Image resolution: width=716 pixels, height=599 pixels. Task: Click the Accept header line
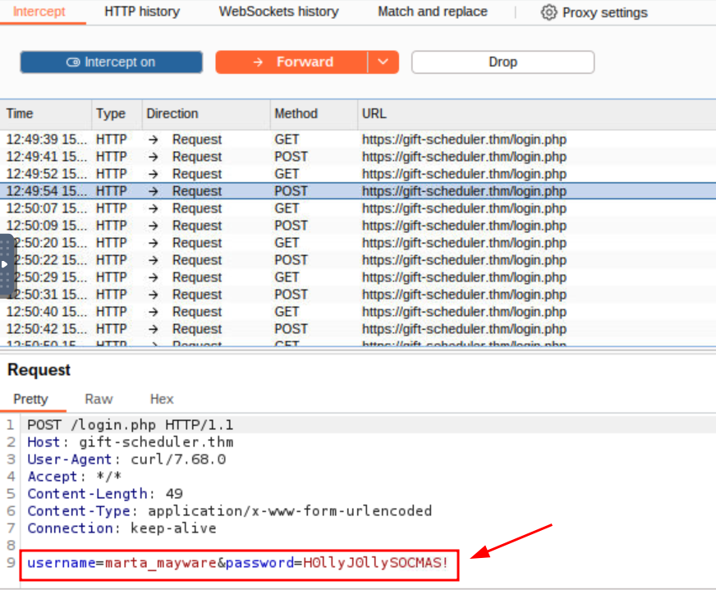click(75, 477)
